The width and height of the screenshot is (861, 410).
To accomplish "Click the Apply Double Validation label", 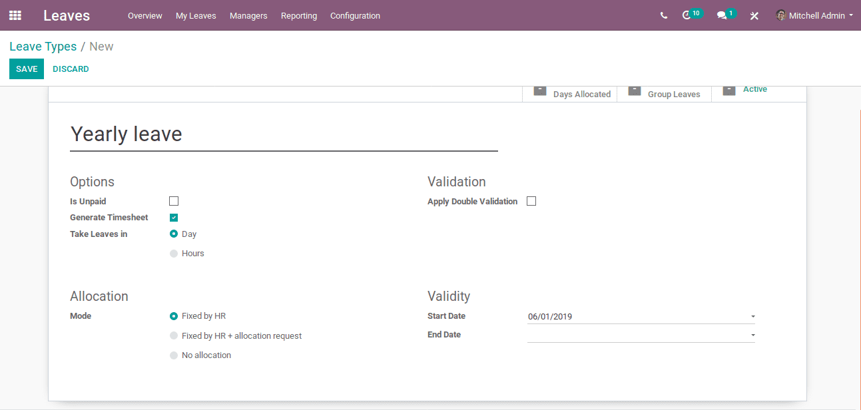I will [x=472, y=202].
